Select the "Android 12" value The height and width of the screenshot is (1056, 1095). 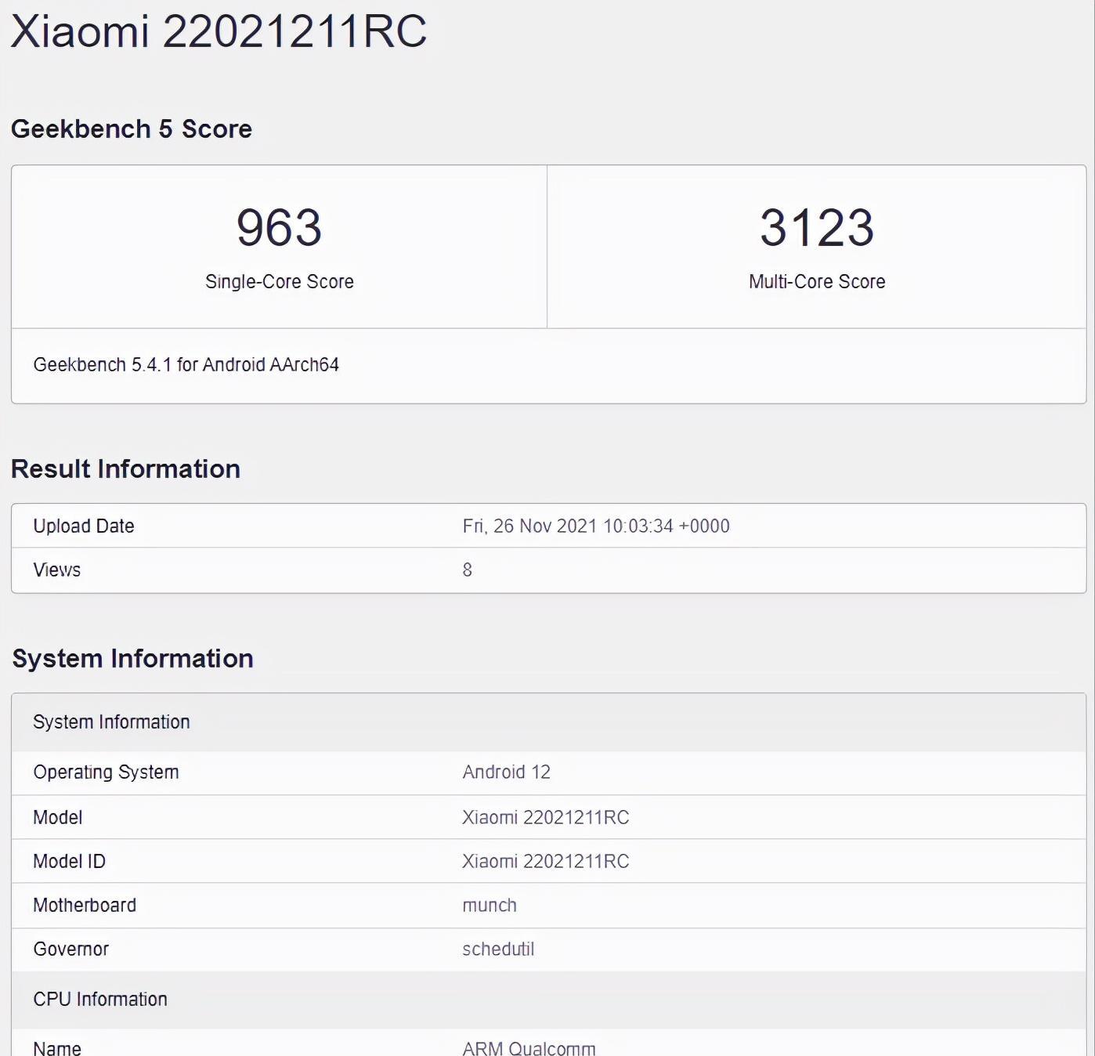tap(507, 772)
